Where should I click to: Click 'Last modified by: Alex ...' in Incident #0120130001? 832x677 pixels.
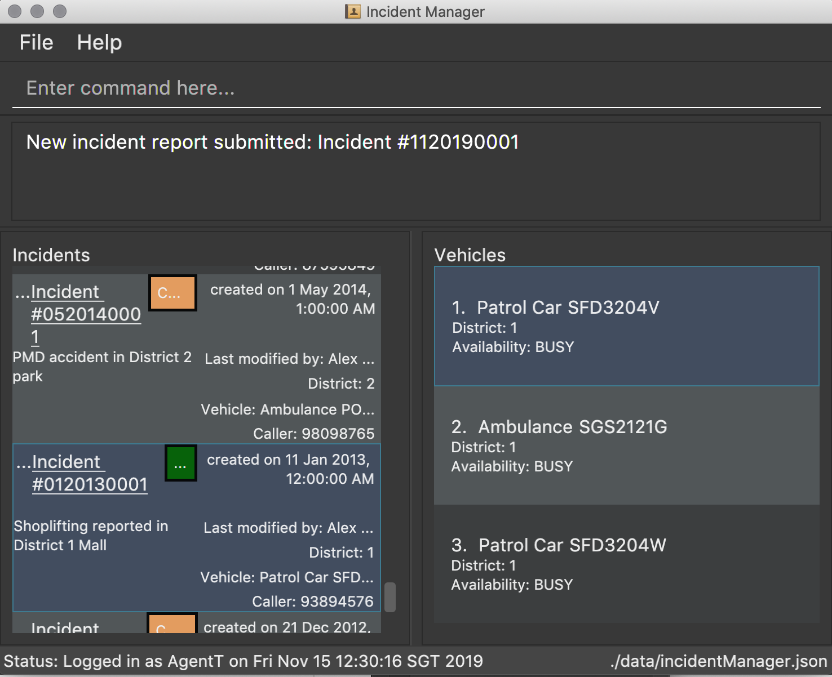pos(289,528)
